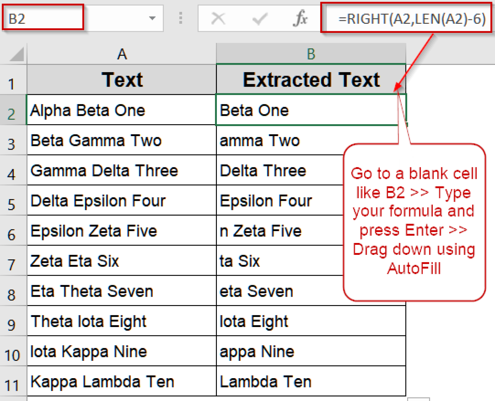Select cell with 'Zeta Eta Six'
495x401 pixels.
pyautogui.click(x=121, y=261)
